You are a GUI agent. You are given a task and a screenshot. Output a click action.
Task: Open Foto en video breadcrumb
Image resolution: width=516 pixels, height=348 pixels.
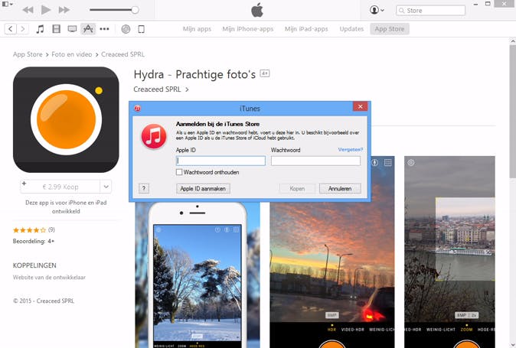tap(72, 54)
